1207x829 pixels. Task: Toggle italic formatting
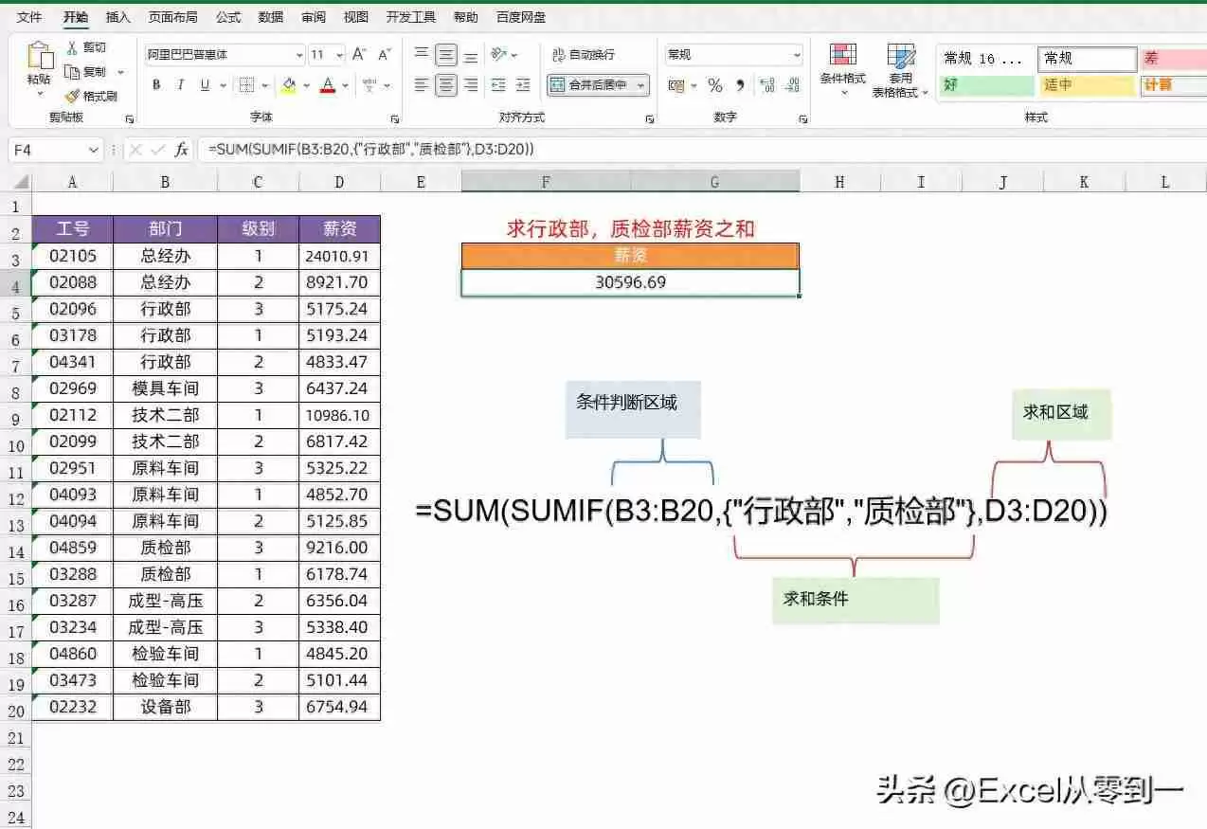180,85
